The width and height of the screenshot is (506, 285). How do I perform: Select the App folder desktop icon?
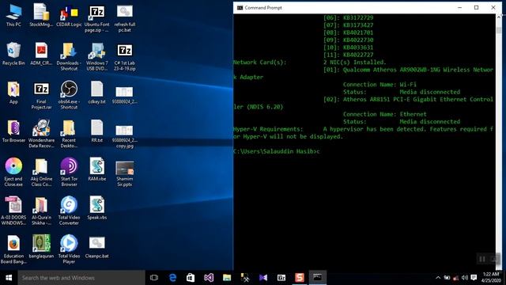pyautogui.click(x=13, y=93)
